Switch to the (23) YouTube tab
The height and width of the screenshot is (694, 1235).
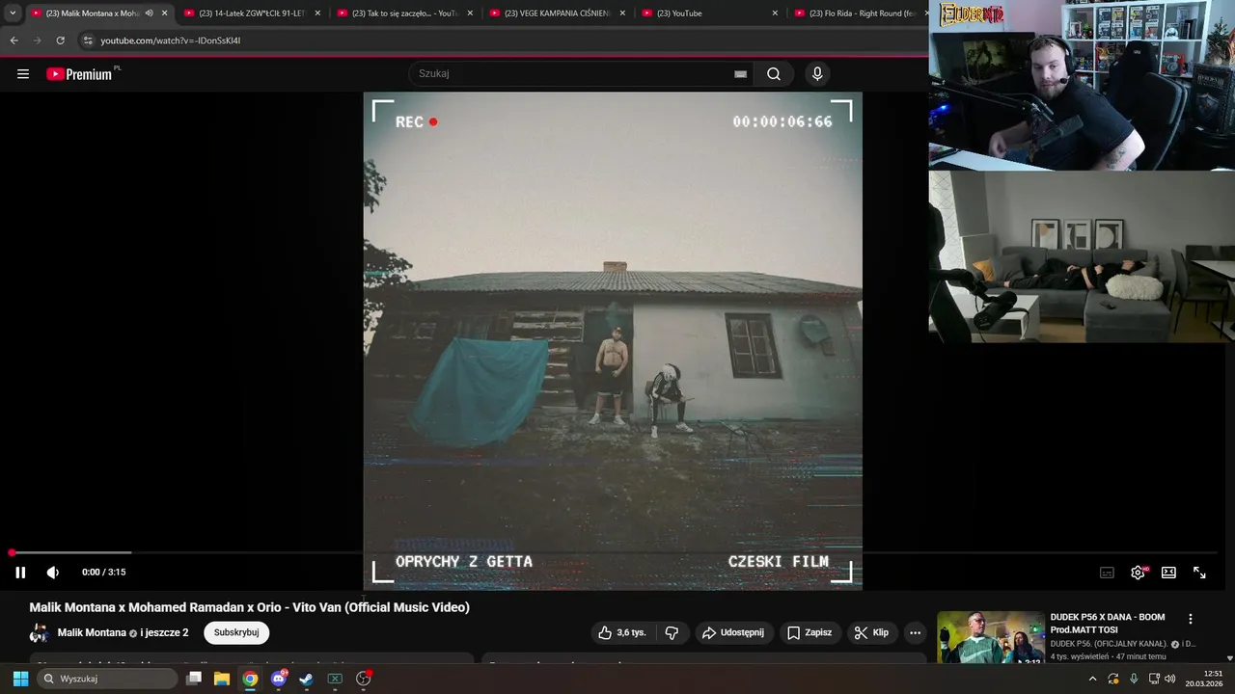tap(709, 13)
